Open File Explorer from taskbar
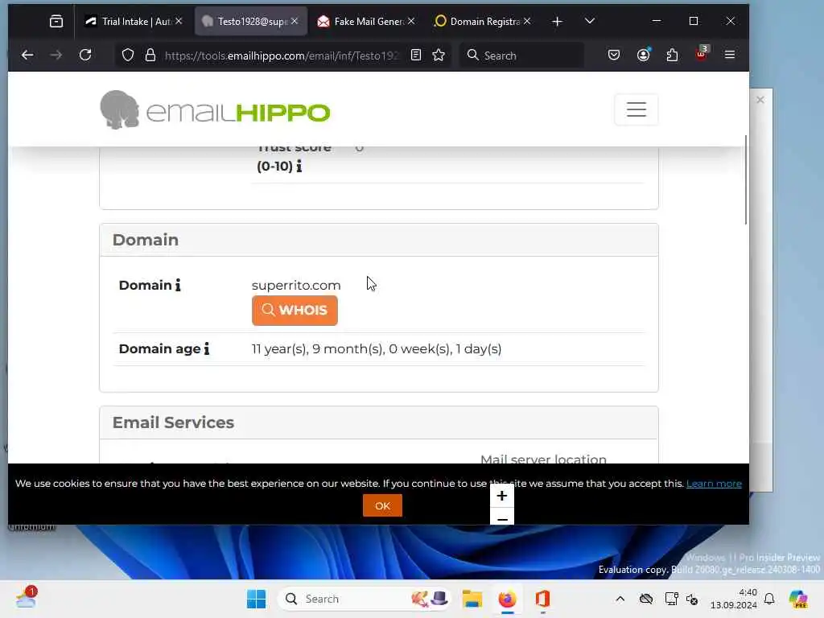 472,599
